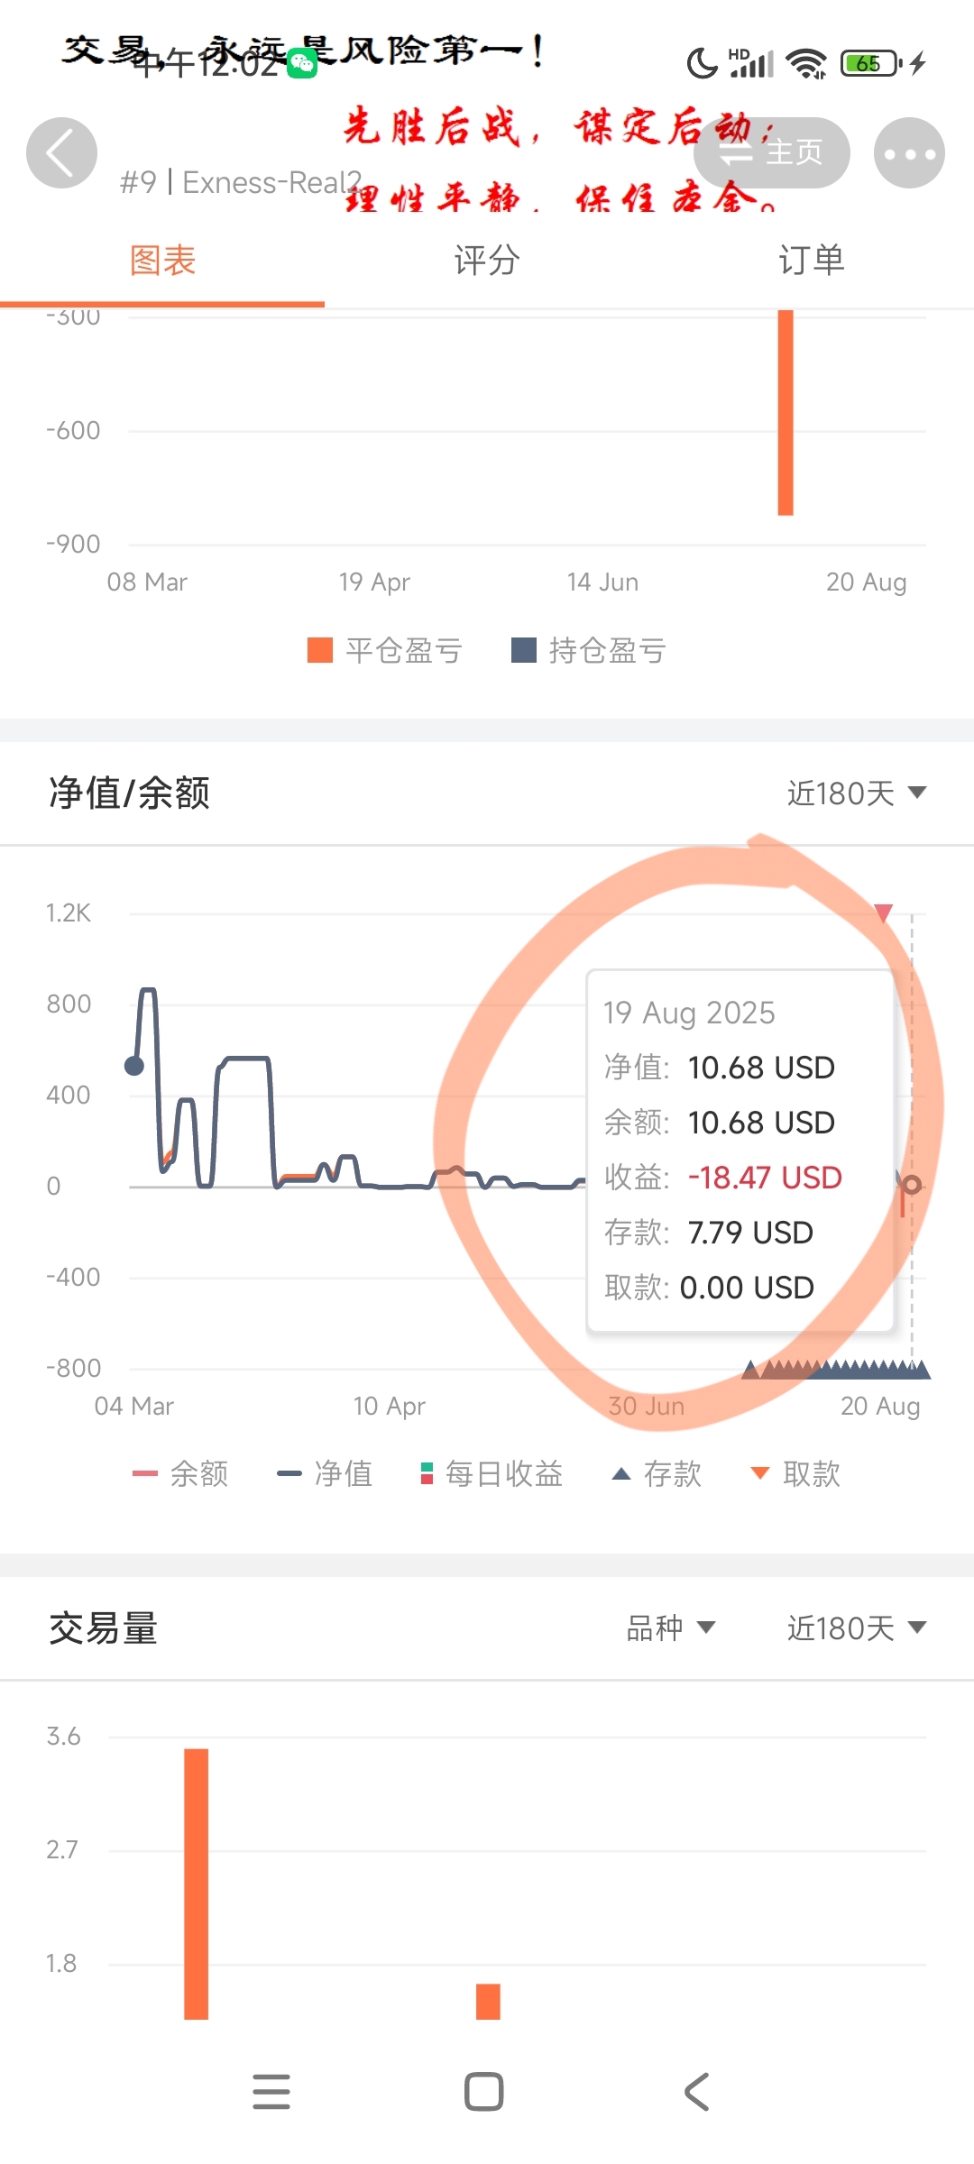The width and height of the screenshot is (974, 2164).
Task: Switch to the 评分 tab
Action: pyautogui.click(x=487, y=261)
